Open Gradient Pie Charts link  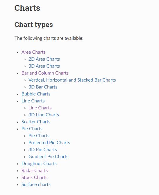click(x=48, y=157)
